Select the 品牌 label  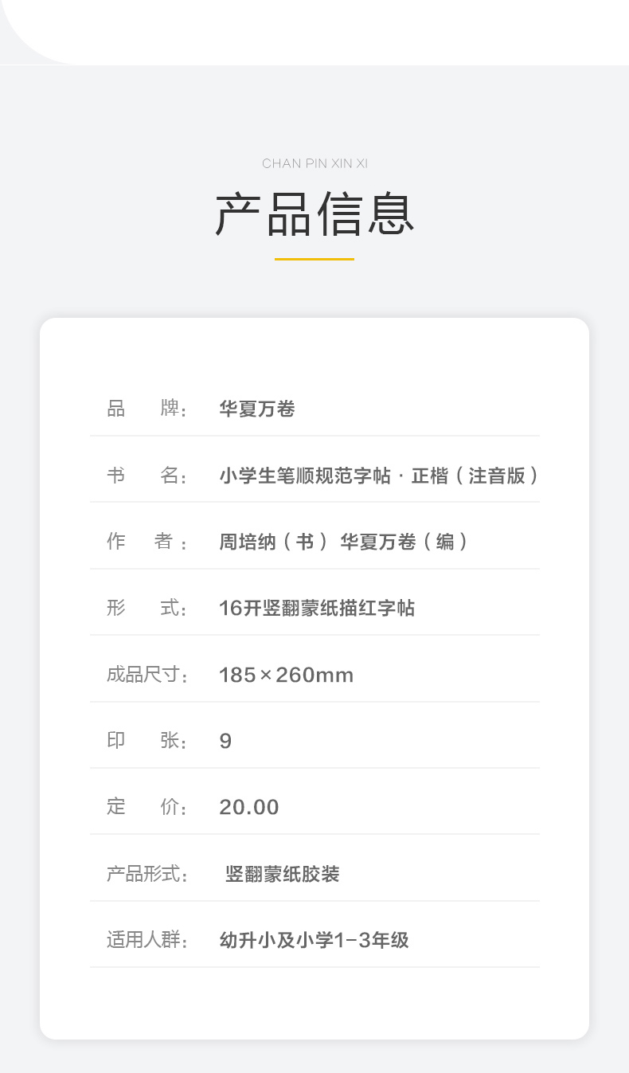click(x=147, y=409)
